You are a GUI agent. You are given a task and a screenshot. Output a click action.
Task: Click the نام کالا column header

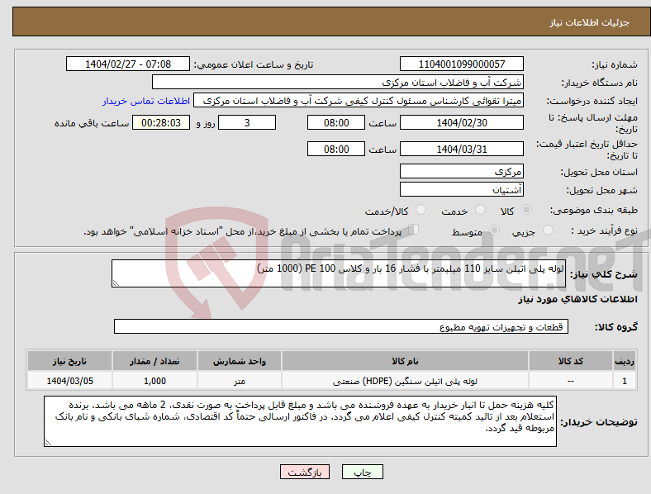click(405, 361)
